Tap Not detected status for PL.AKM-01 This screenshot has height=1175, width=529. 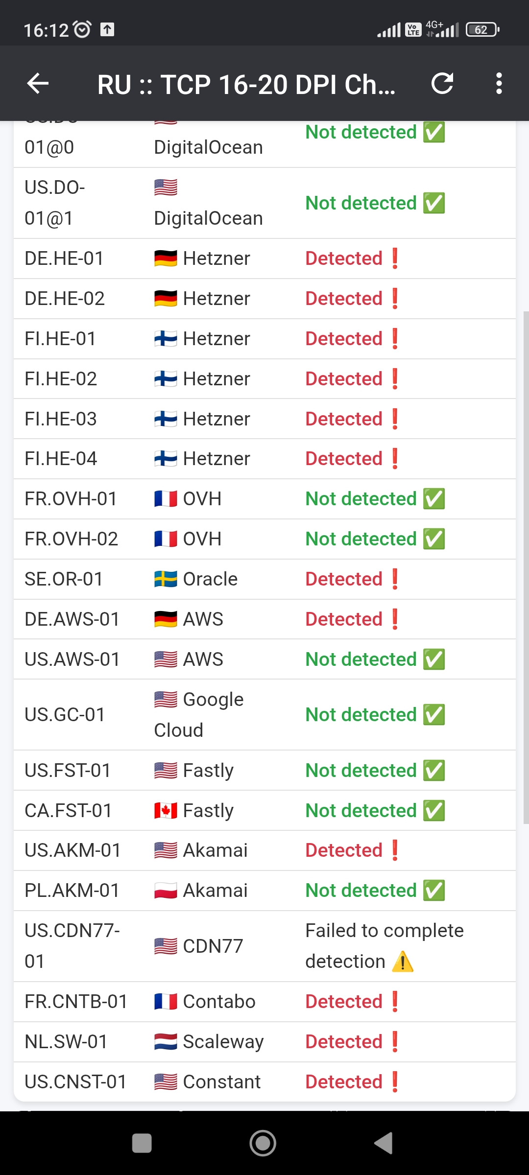tap(361, 891)
